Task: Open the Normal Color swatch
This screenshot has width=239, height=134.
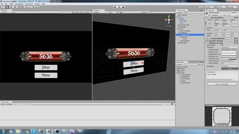Action: coord(229,52)
